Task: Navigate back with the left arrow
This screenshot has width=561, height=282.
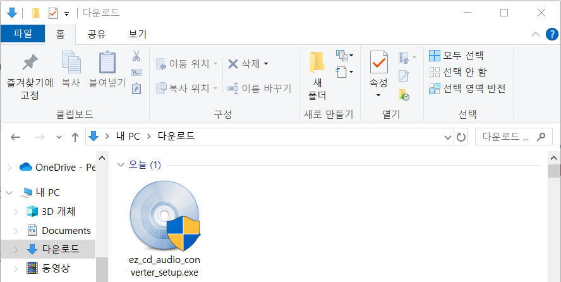Action: [x=15, y=137]
